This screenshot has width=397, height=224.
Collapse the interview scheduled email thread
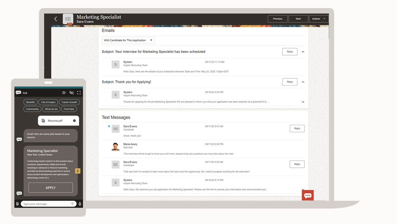pyautogui.click(x=303, y=52)
